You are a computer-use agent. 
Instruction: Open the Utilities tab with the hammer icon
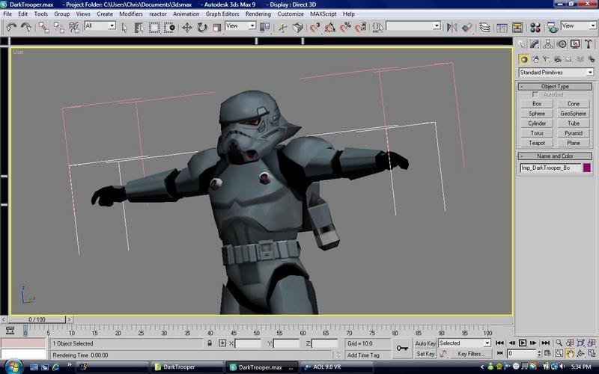coord(589,44)
